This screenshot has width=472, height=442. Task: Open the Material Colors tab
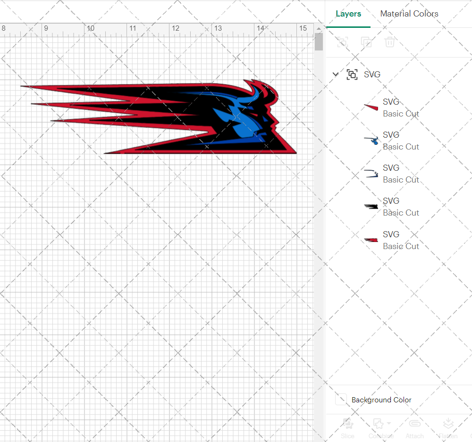[x=409, y=14]
